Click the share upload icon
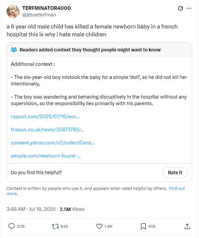The image size is (199, 238). point(187,226)
